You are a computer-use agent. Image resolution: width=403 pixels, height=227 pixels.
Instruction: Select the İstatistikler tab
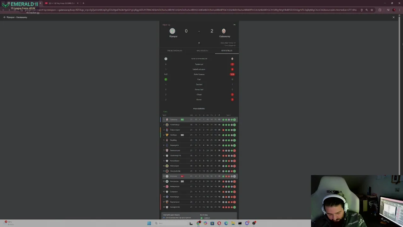coord(227,51)
